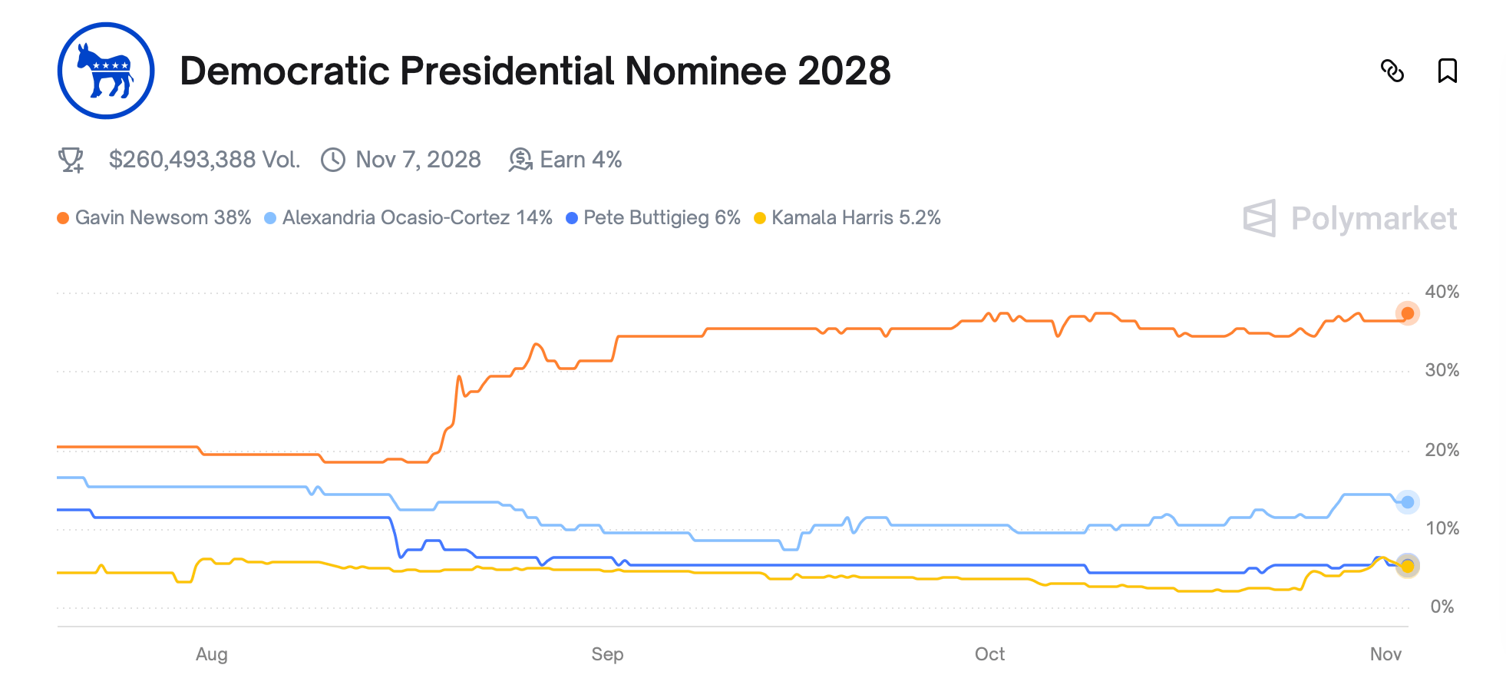
Task: Open the Earn 4% rewards link
Action: click(x=580, y=160)
